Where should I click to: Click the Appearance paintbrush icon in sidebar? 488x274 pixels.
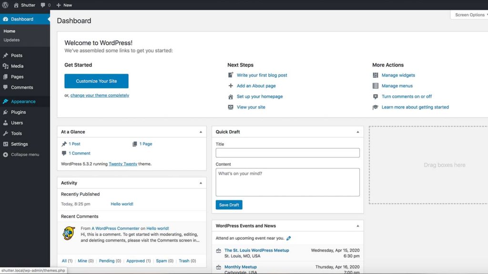[x=6, y=101]
